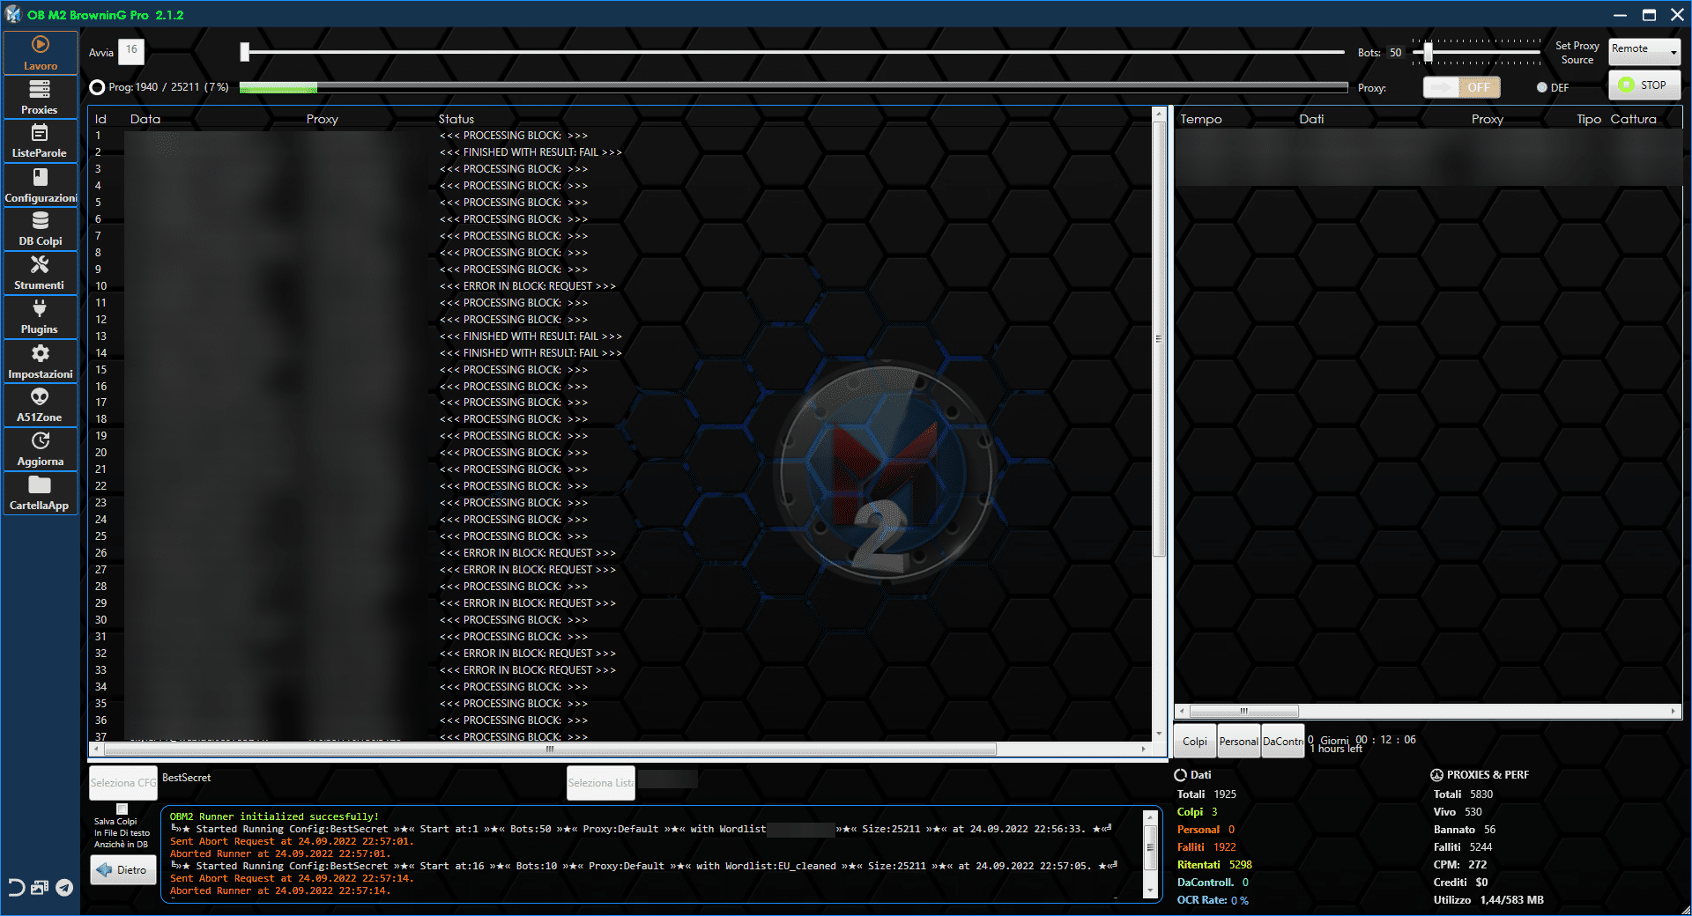Click the Status column header

point(456,119)
